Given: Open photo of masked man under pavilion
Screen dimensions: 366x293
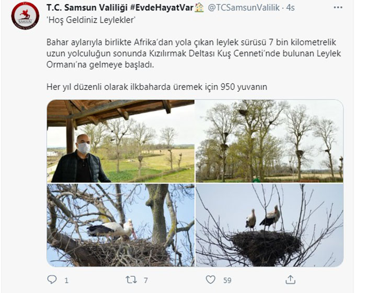Looking at the screenshot, I should [121, 141].
